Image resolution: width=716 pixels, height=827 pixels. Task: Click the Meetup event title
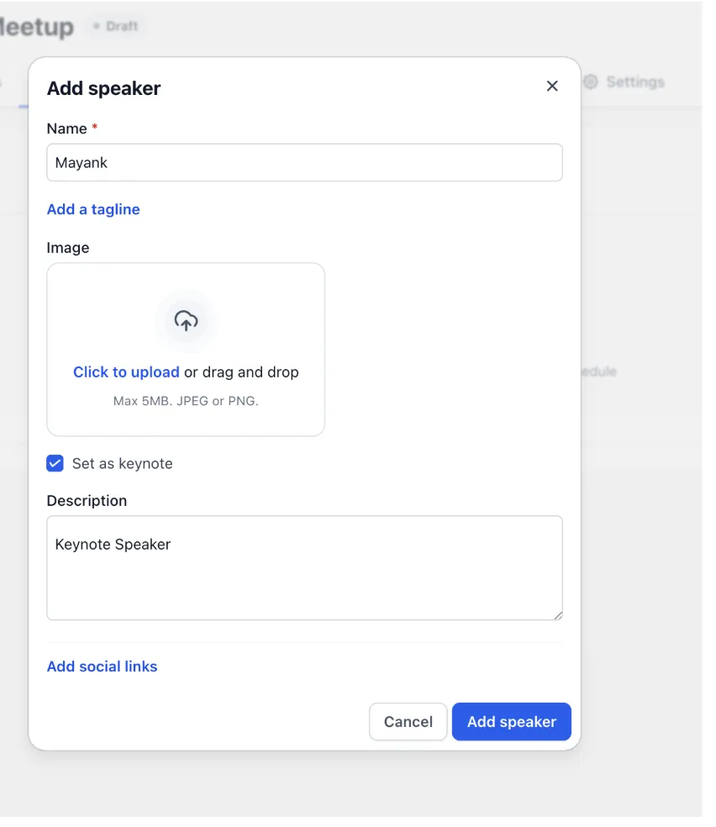37,26
